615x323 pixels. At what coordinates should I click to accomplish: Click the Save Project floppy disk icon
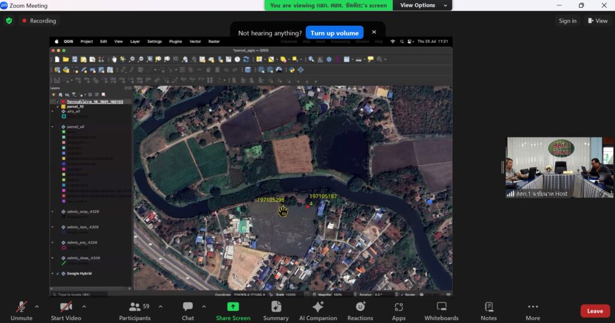click(x=74, y=59)
